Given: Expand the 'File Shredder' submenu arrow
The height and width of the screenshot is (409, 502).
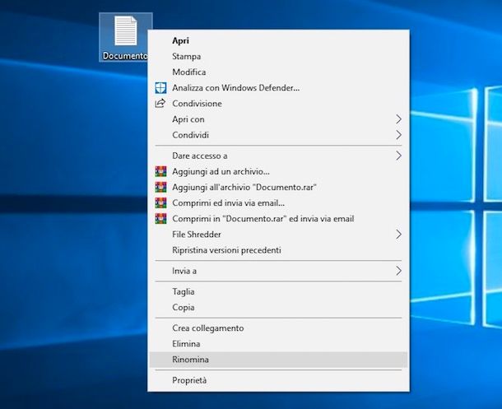Looking at the screenshot, I should pos(398,235).
